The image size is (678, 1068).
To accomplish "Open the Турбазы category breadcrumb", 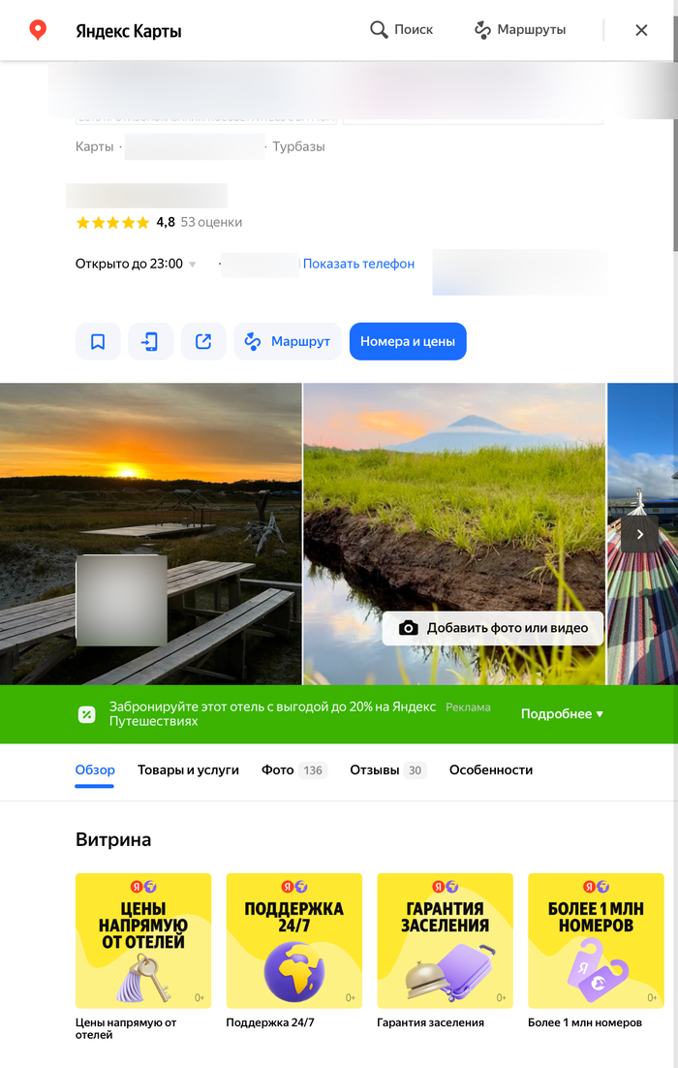I will click(x=298, y=146).
